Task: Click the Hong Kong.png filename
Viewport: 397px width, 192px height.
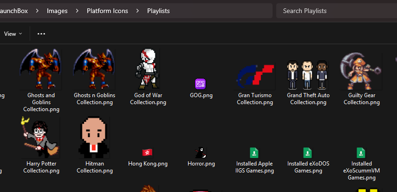Action: (x=148, y=164)
